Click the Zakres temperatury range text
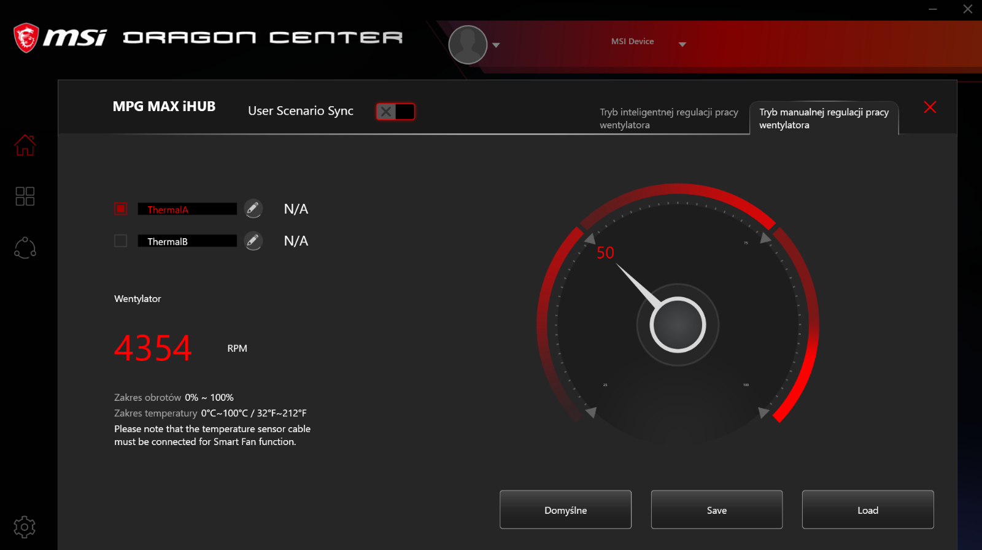 point(211,413)
